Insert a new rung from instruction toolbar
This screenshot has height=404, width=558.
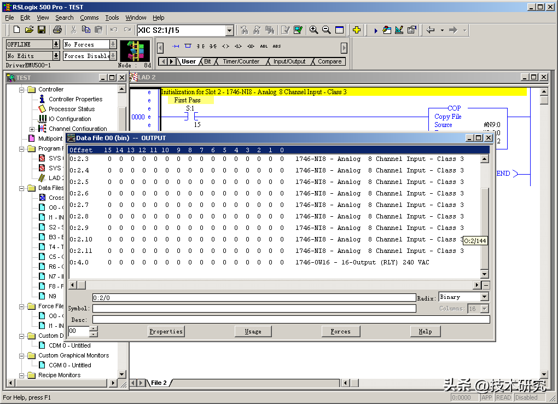(x=176, y=47)
